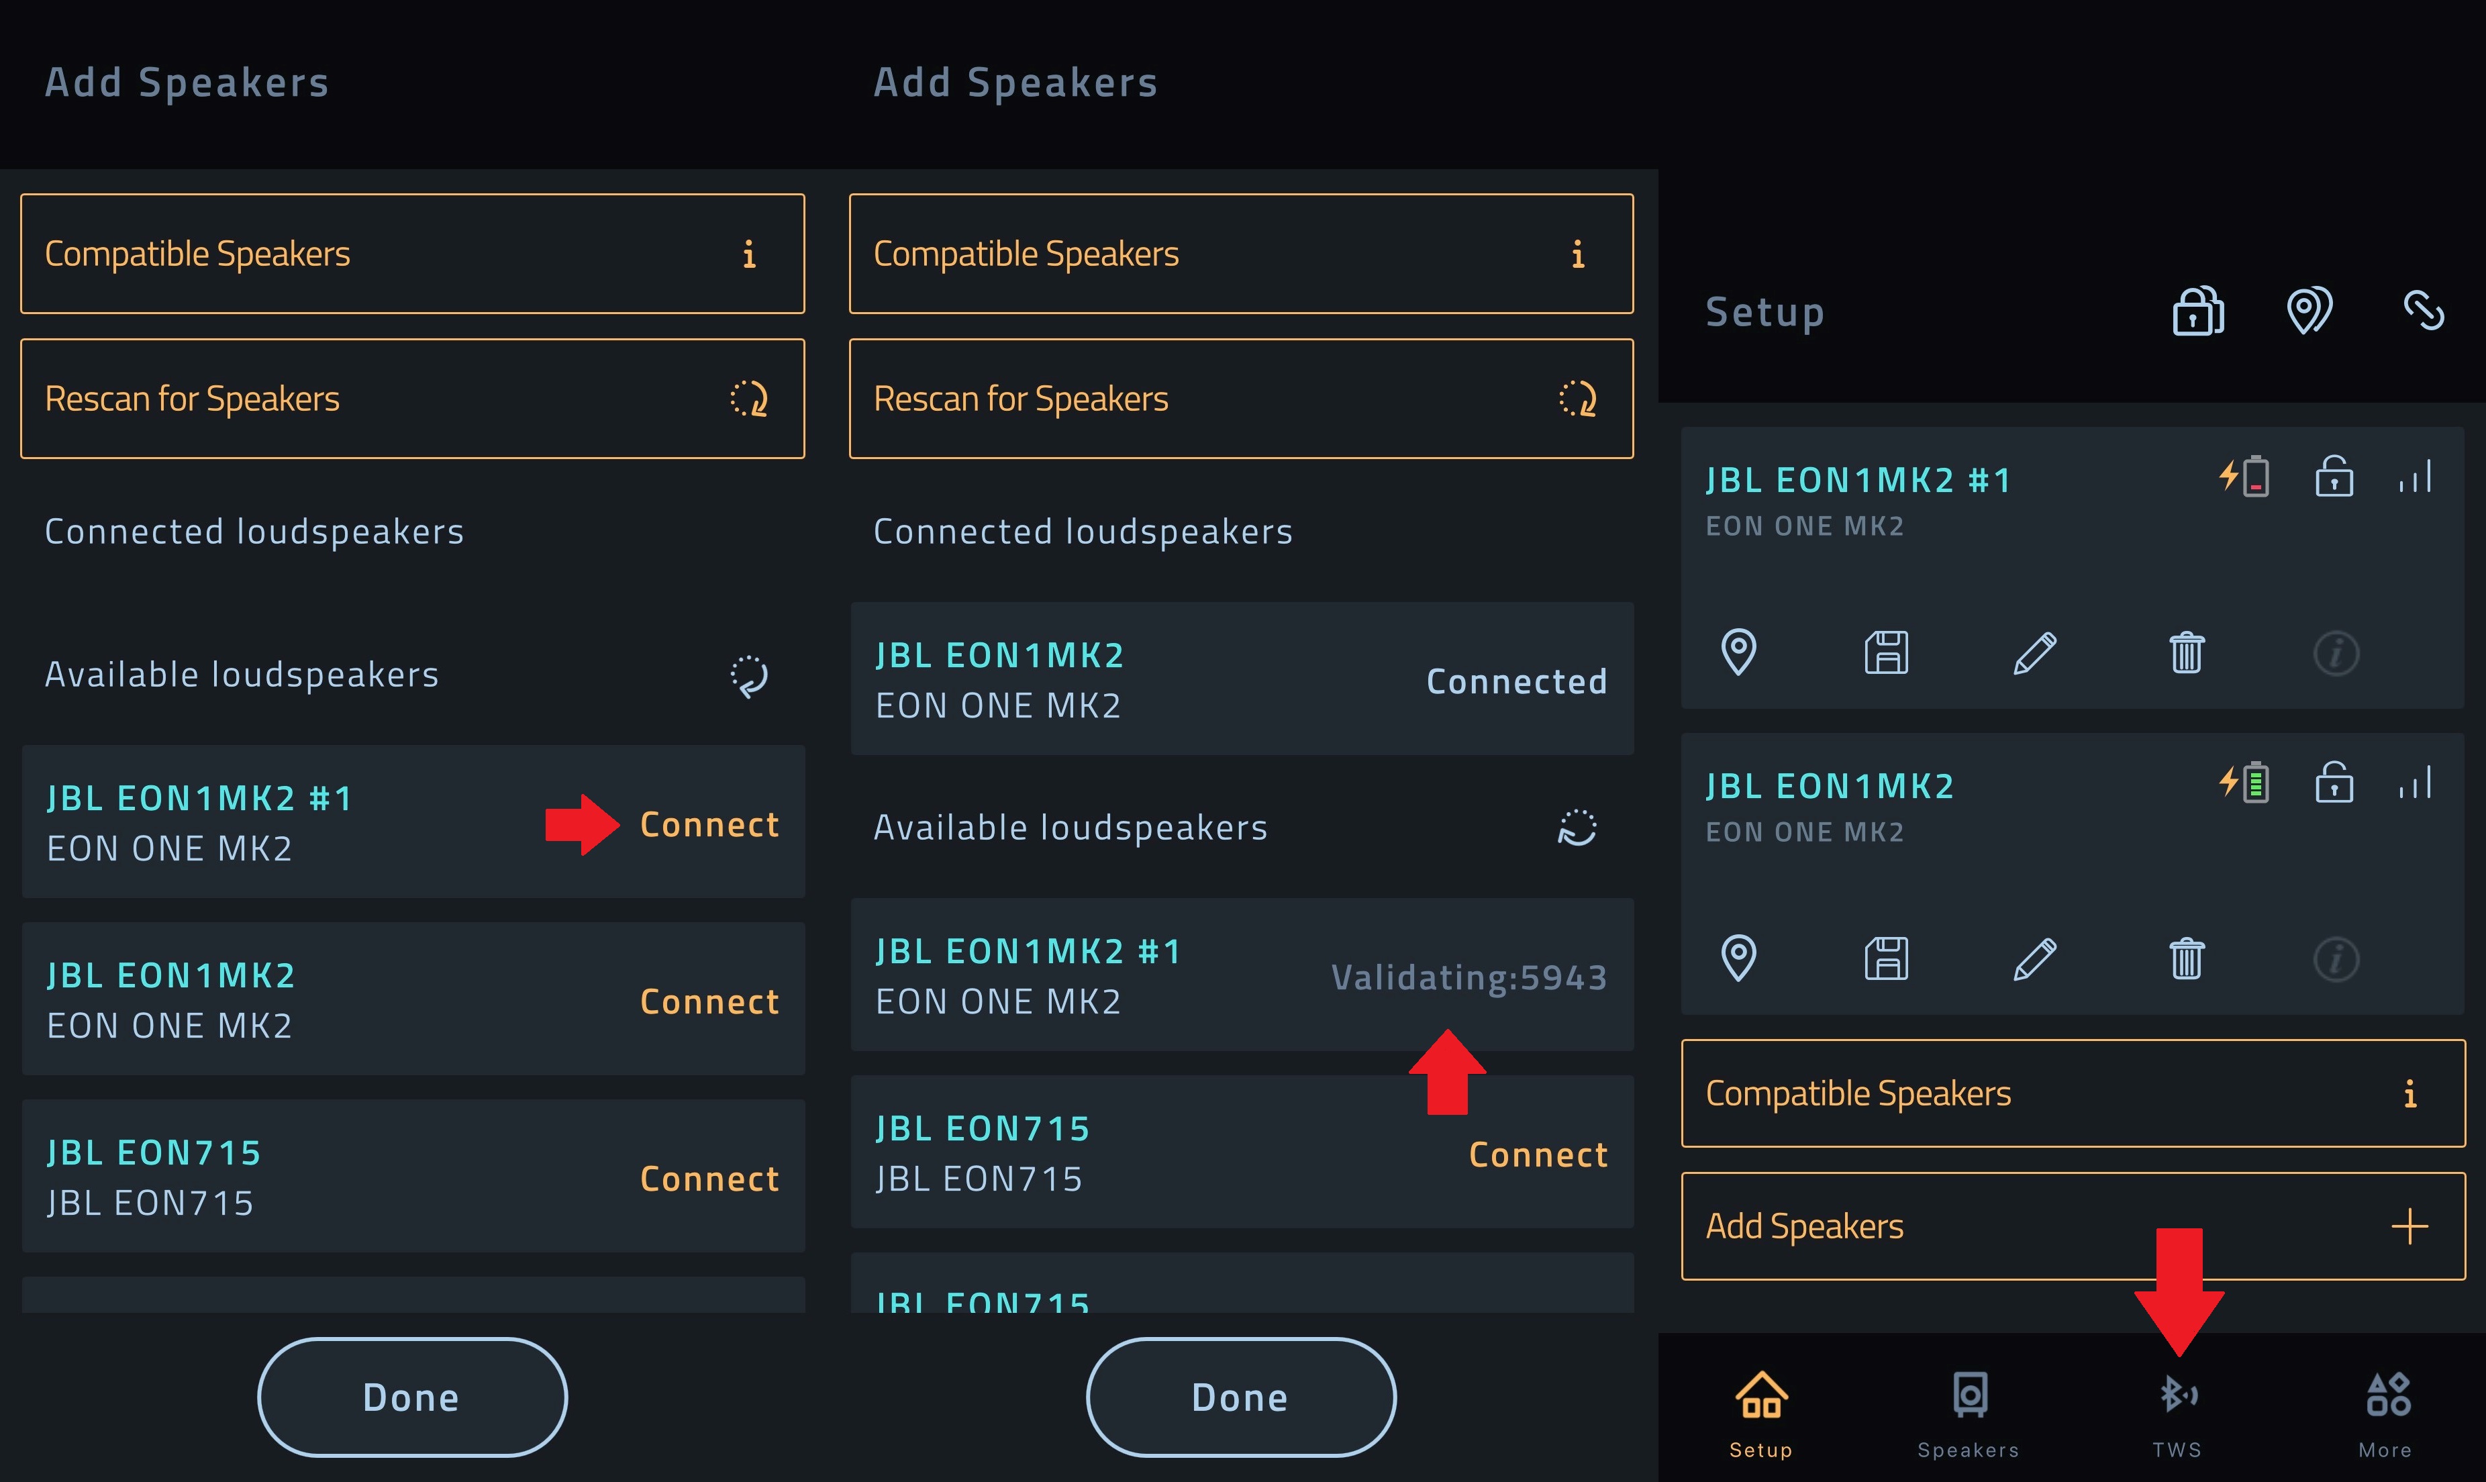This screenshot has height=1482, width=2486.
Task: Expand Add Speakers with plus icon
Action: tap(2074, 1226)
